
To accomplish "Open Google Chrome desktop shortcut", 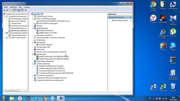I will (153, 6).
